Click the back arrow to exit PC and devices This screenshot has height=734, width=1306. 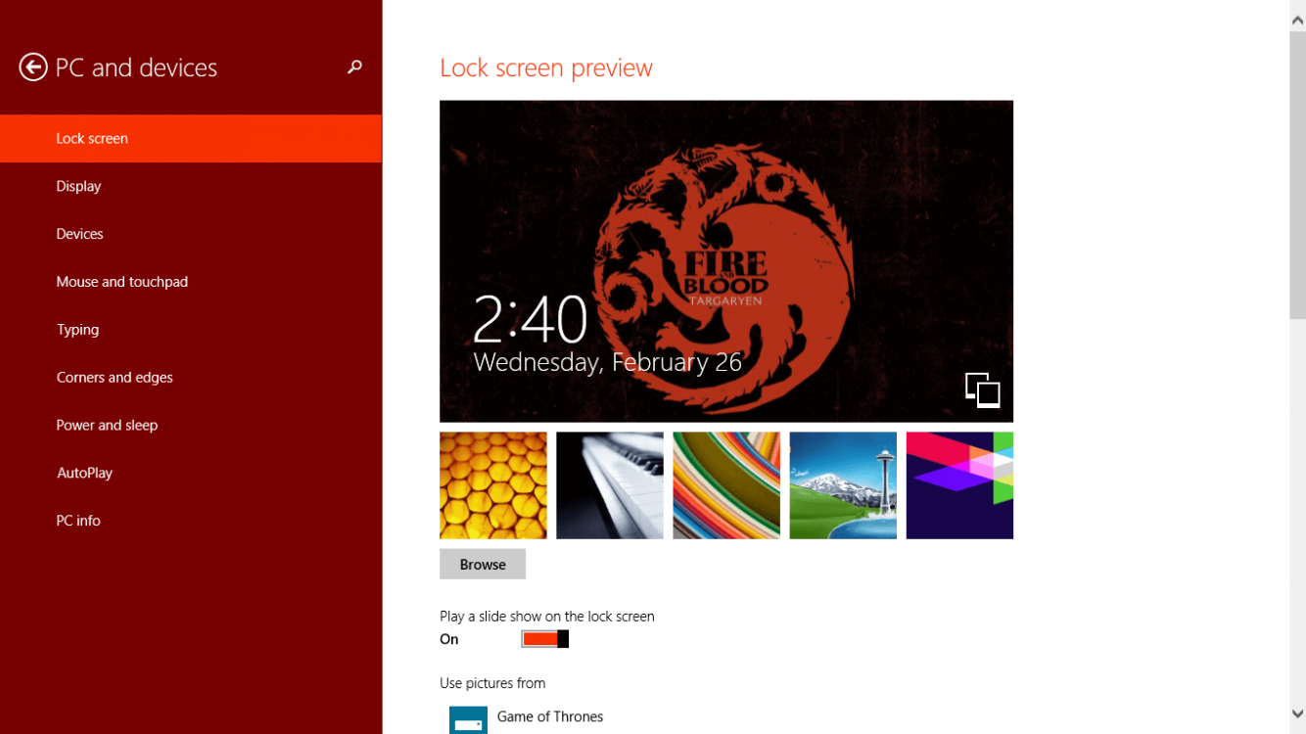34,67
